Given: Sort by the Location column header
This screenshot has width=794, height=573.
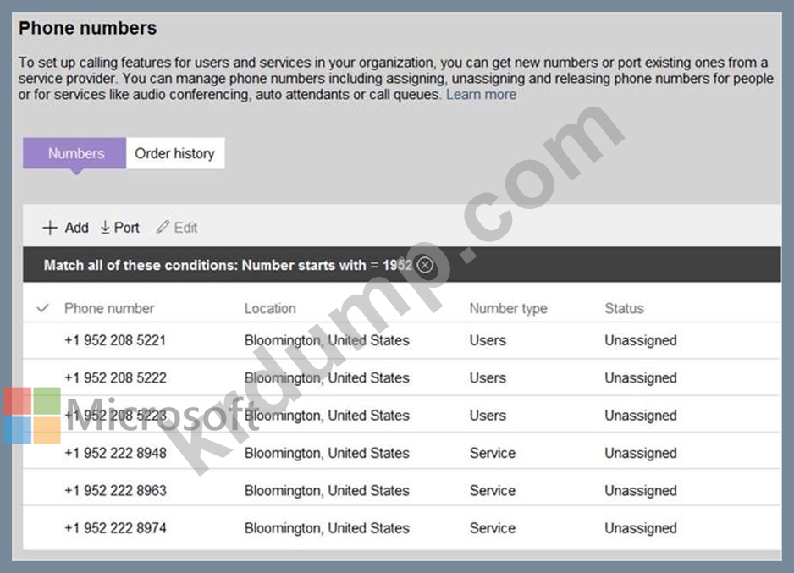Looking at the screenshot, I should point(270,308).
